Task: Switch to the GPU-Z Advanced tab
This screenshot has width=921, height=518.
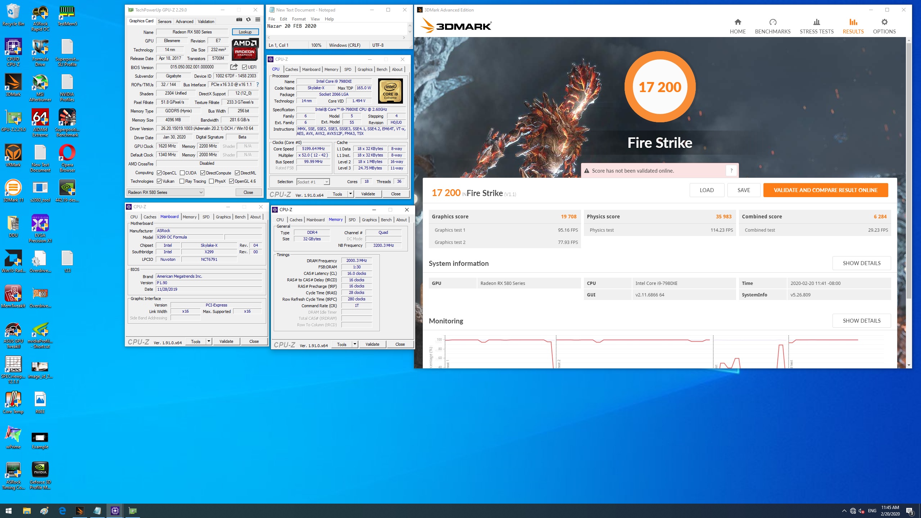Action: [x=184, y=22]
